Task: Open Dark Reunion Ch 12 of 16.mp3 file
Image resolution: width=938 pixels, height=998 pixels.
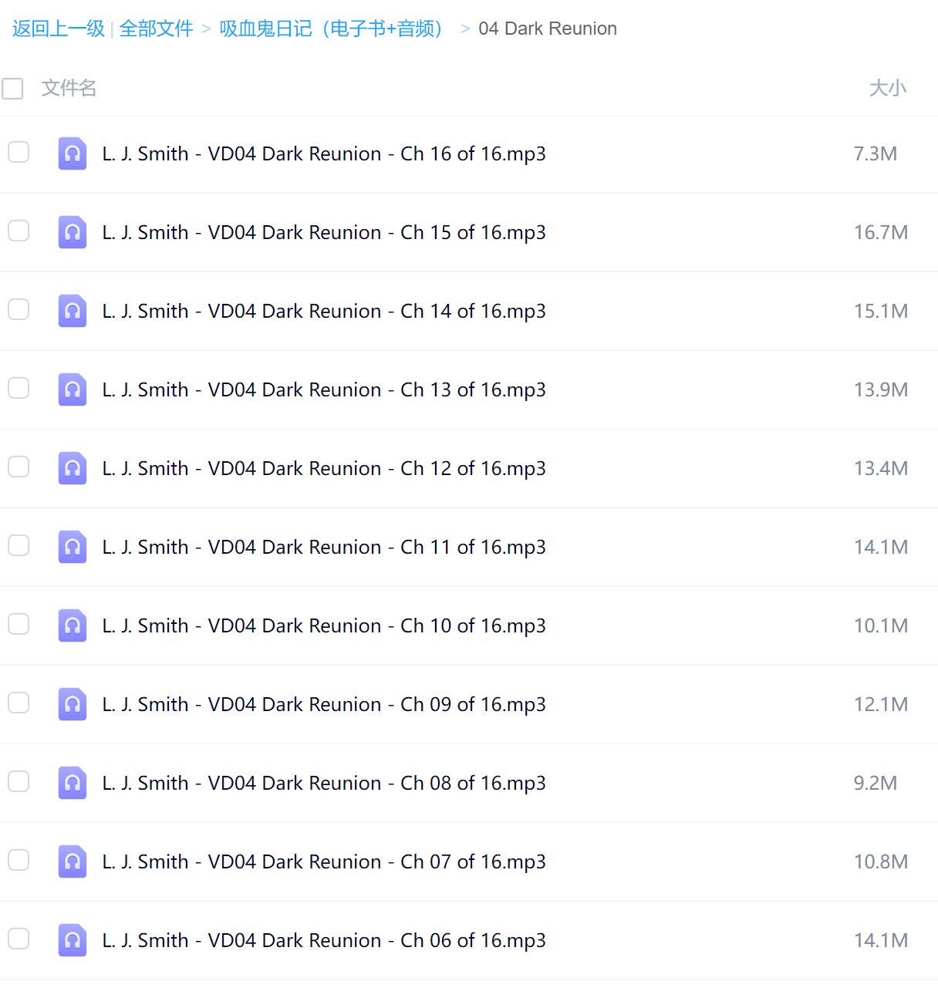Action: tap(324, 468)
